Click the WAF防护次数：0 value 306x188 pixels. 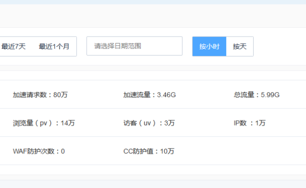(x=39, y=151)
